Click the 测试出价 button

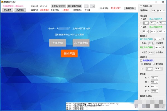20,10
